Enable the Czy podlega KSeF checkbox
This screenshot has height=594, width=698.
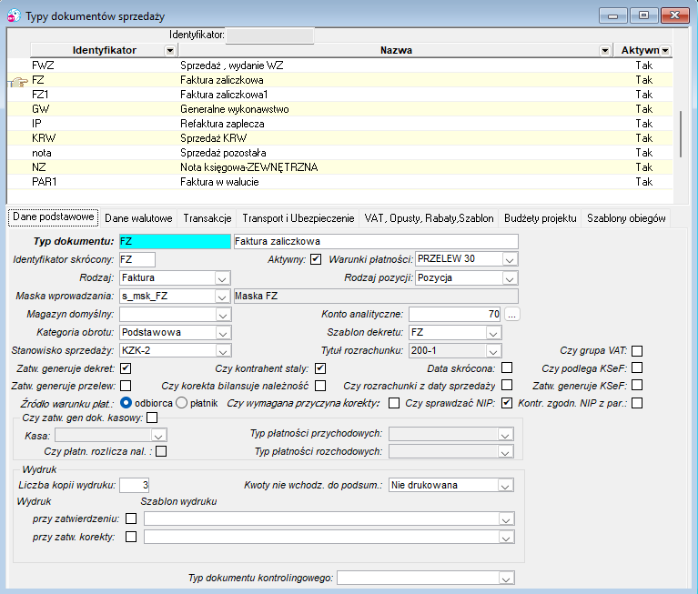pyautogui.click(x=637, y=367)
